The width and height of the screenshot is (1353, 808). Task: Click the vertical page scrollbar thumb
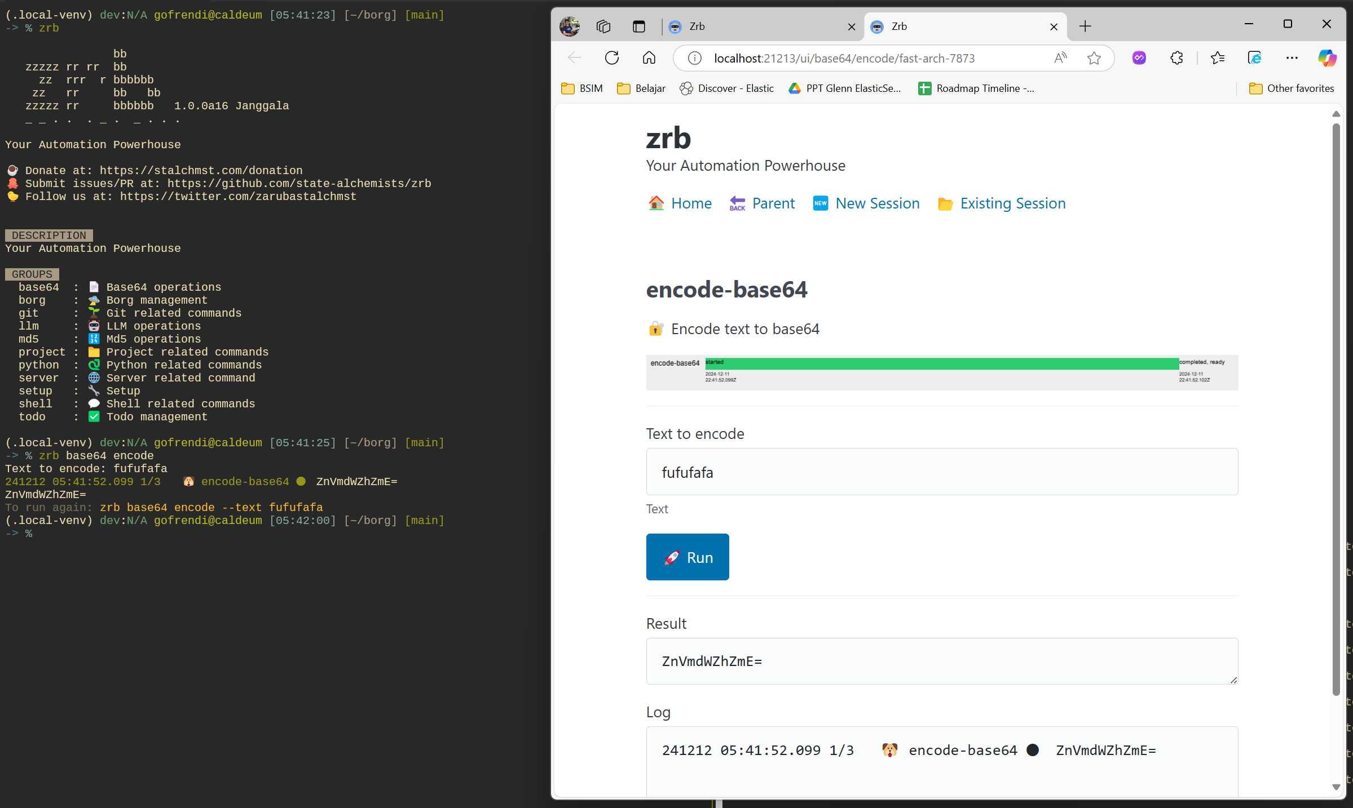pos(1336,409)
